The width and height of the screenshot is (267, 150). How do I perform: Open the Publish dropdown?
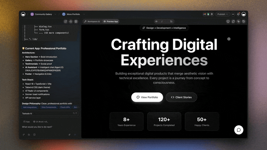[x=222, y=14]
